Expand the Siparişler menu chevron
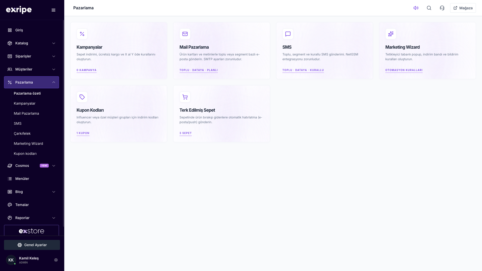This screenshot has width=482, height=271. coord(54,56)
